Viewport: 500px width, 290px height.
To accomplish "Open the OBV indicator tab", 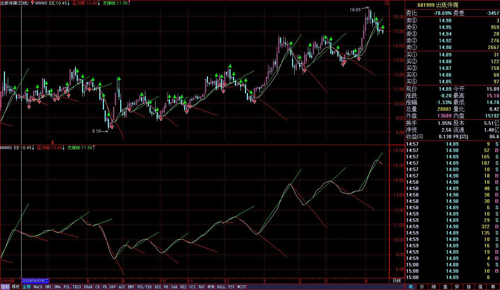I will point(113,287).
